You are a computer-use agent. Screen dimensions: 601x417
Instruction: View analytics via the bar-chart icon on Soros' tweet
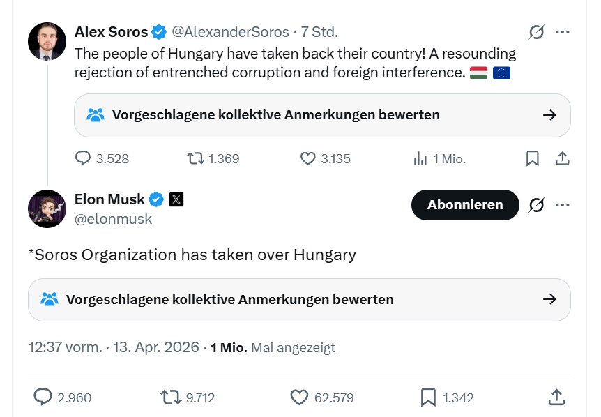[x=420, y=158]
